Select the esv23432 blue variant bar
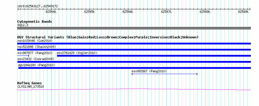259x106 pixels. coord(134,62)
